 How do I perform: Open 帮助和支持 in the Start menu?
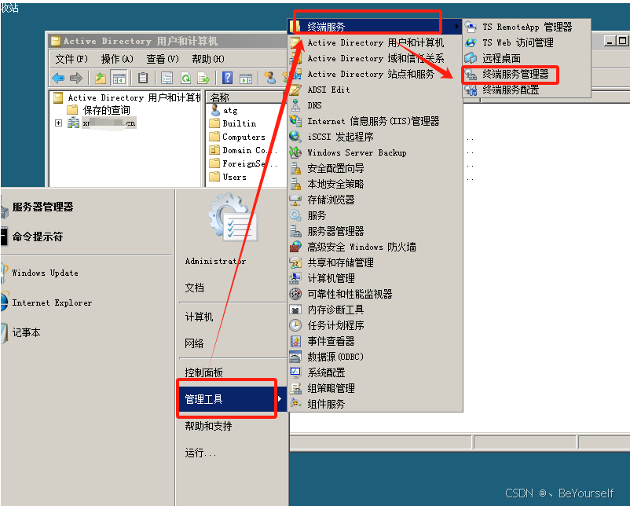pos(208,426)
